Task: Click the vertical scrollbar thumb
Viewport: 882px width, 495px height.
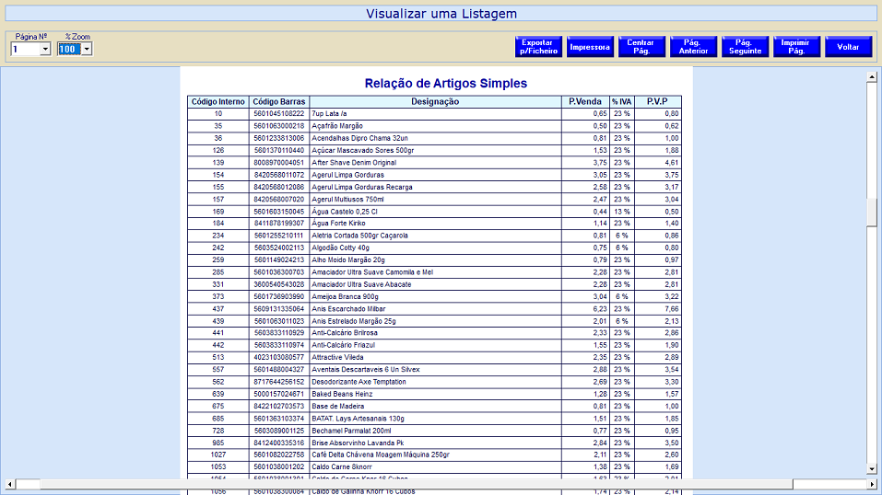Action: (872, 212)
